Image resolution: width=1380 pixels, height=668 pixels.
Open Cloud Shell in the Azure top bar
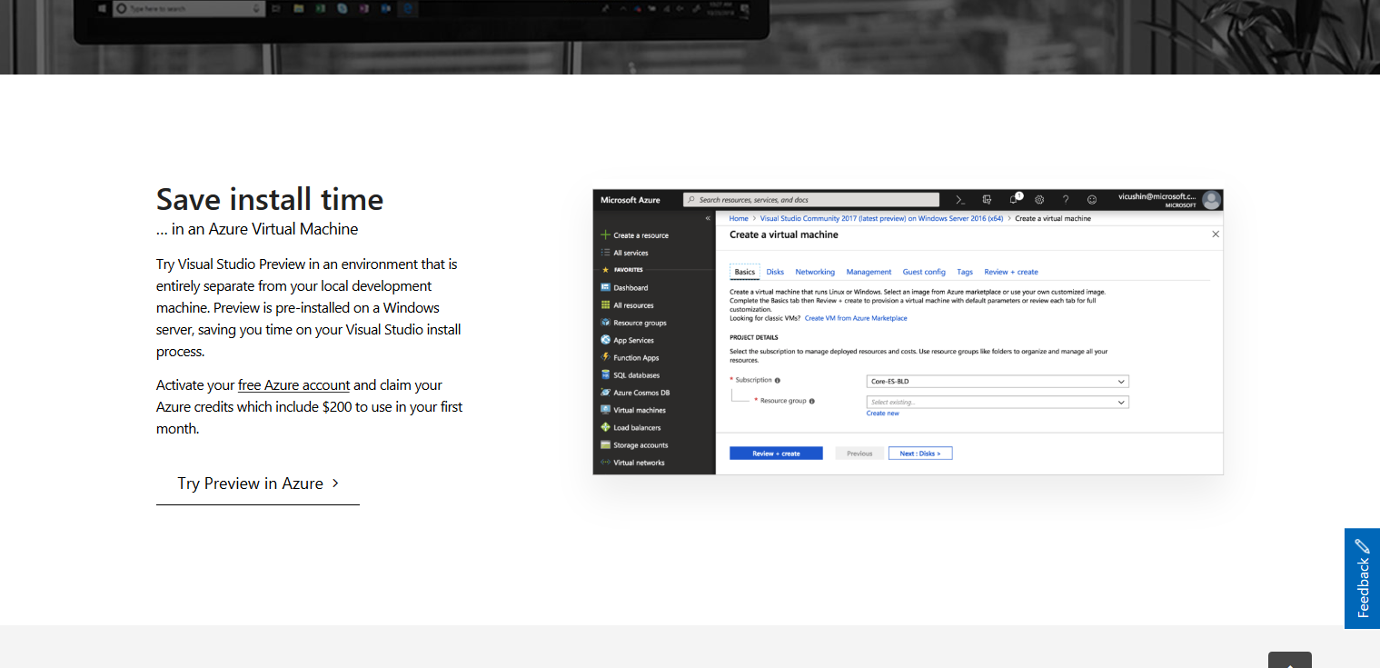click(x=960, y=198)
